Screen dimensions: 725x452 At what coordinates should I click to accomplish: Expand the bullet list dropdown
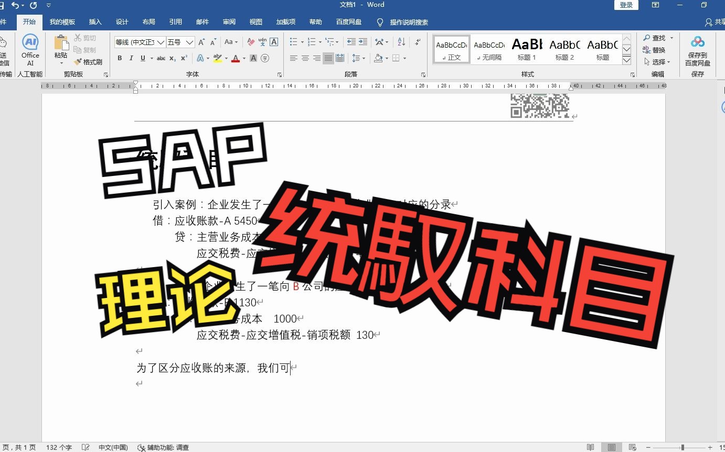coord(302,42)
